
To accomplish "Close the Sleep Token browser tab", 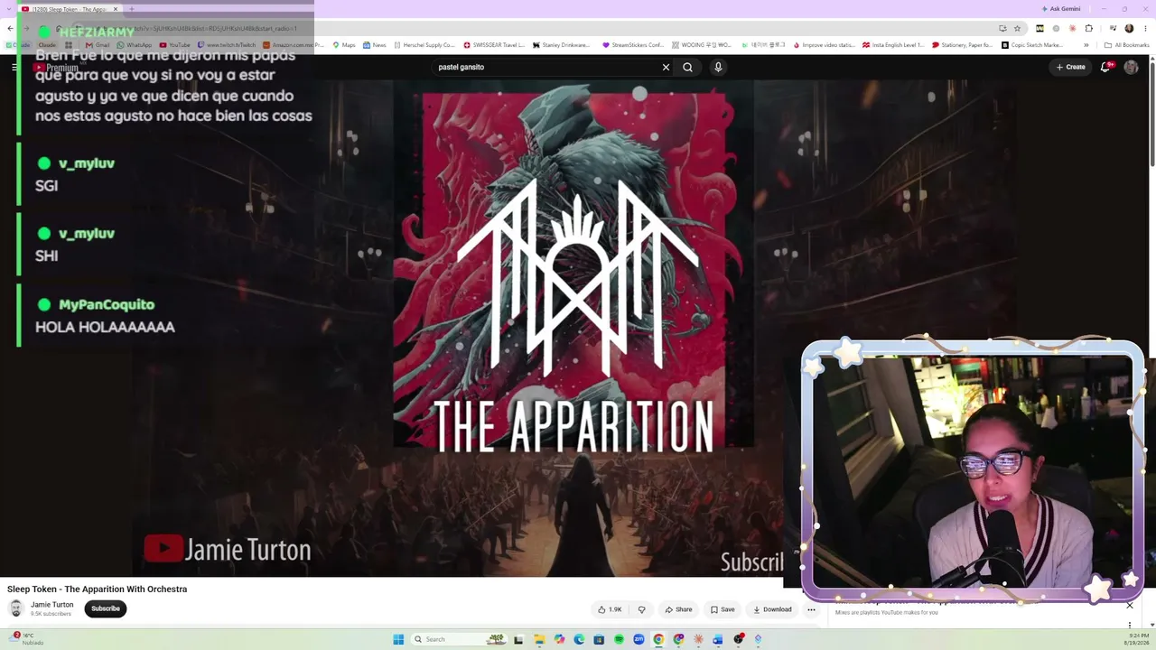I will [x=116, y=9].
